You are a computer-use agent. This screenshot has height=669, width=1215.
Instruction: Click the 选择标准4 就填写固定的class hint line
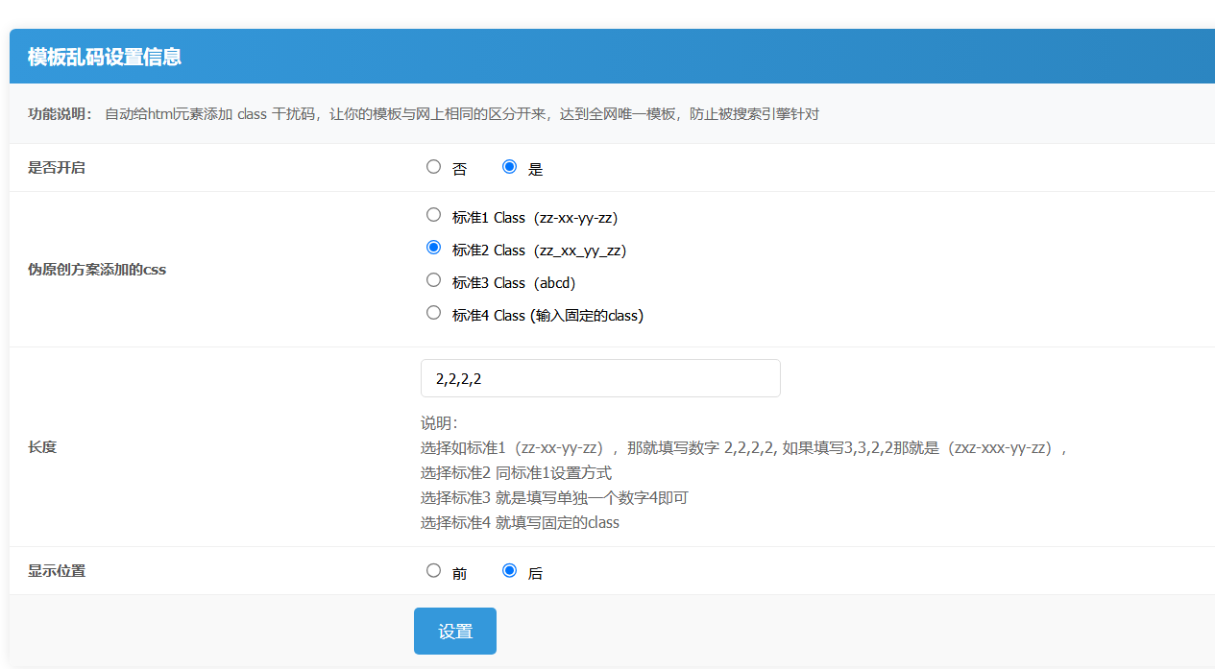click(x=520, y=522)
